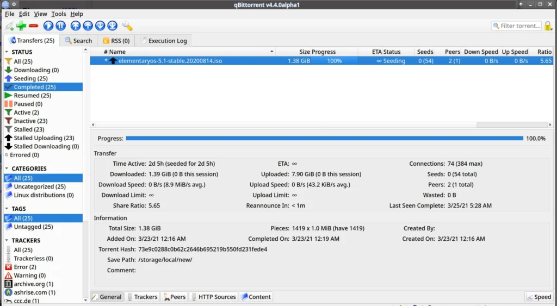557x306 pixels.
Task: Select the Stalled (23) status filter
Action: coord(43,129)
